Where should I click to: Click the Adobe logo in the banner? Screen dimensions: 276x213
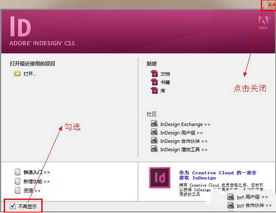pos(264,23)
